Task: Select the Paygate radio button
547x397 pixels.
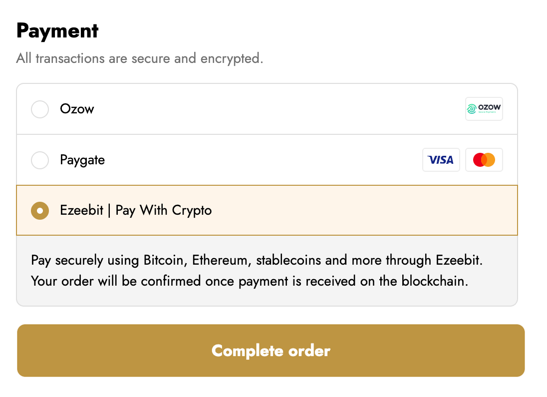Action: pos(40,160)
